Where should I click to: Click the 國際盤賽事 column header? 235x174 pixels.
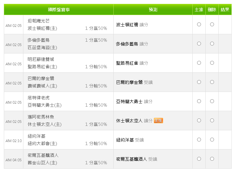59,9
